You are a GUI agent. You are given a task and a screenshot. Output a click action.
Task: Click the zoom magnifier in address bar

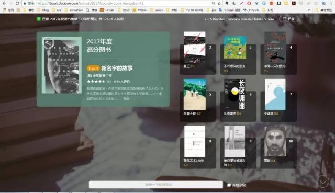pyautogui.click(x=213, y=3)
